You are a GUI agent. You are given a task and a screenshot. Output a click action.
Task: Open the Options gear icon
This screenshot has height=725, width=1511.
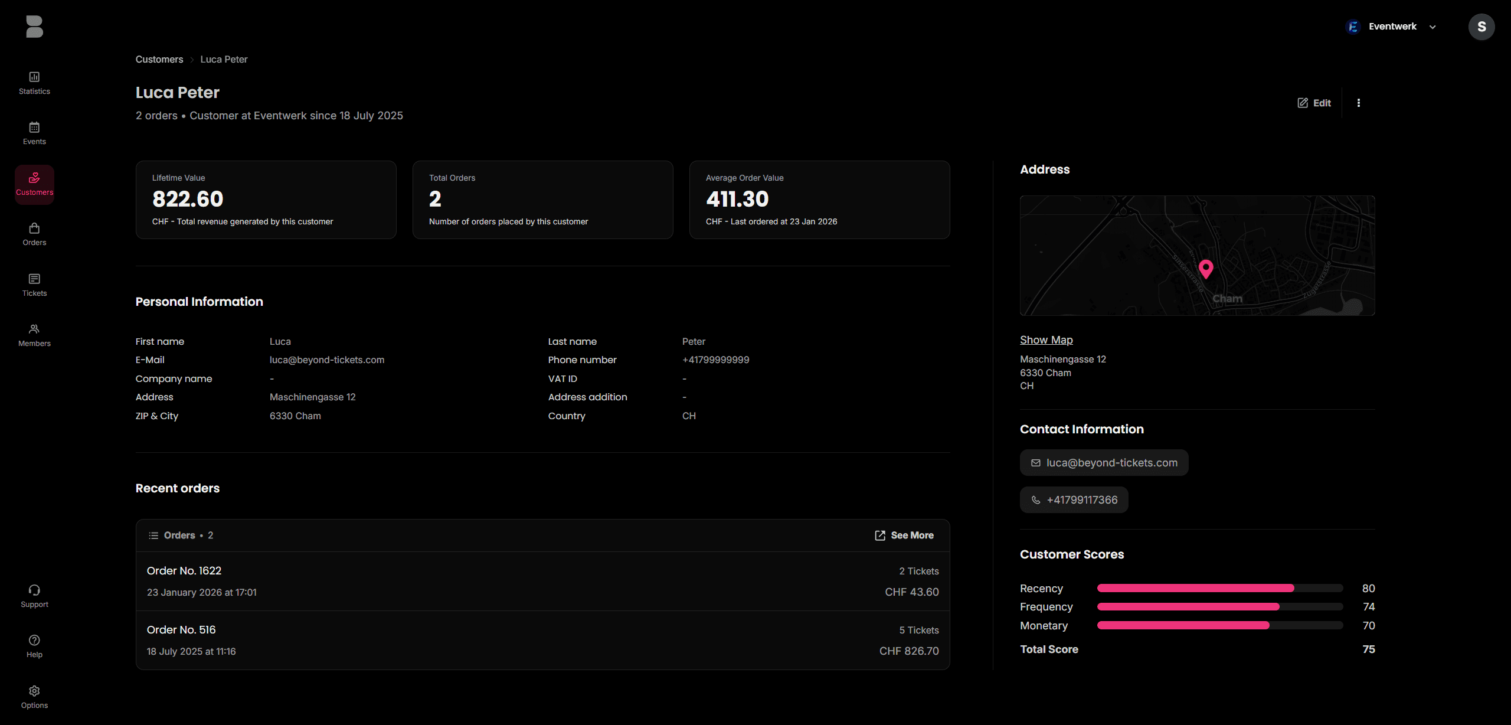[x=34, y=691]
